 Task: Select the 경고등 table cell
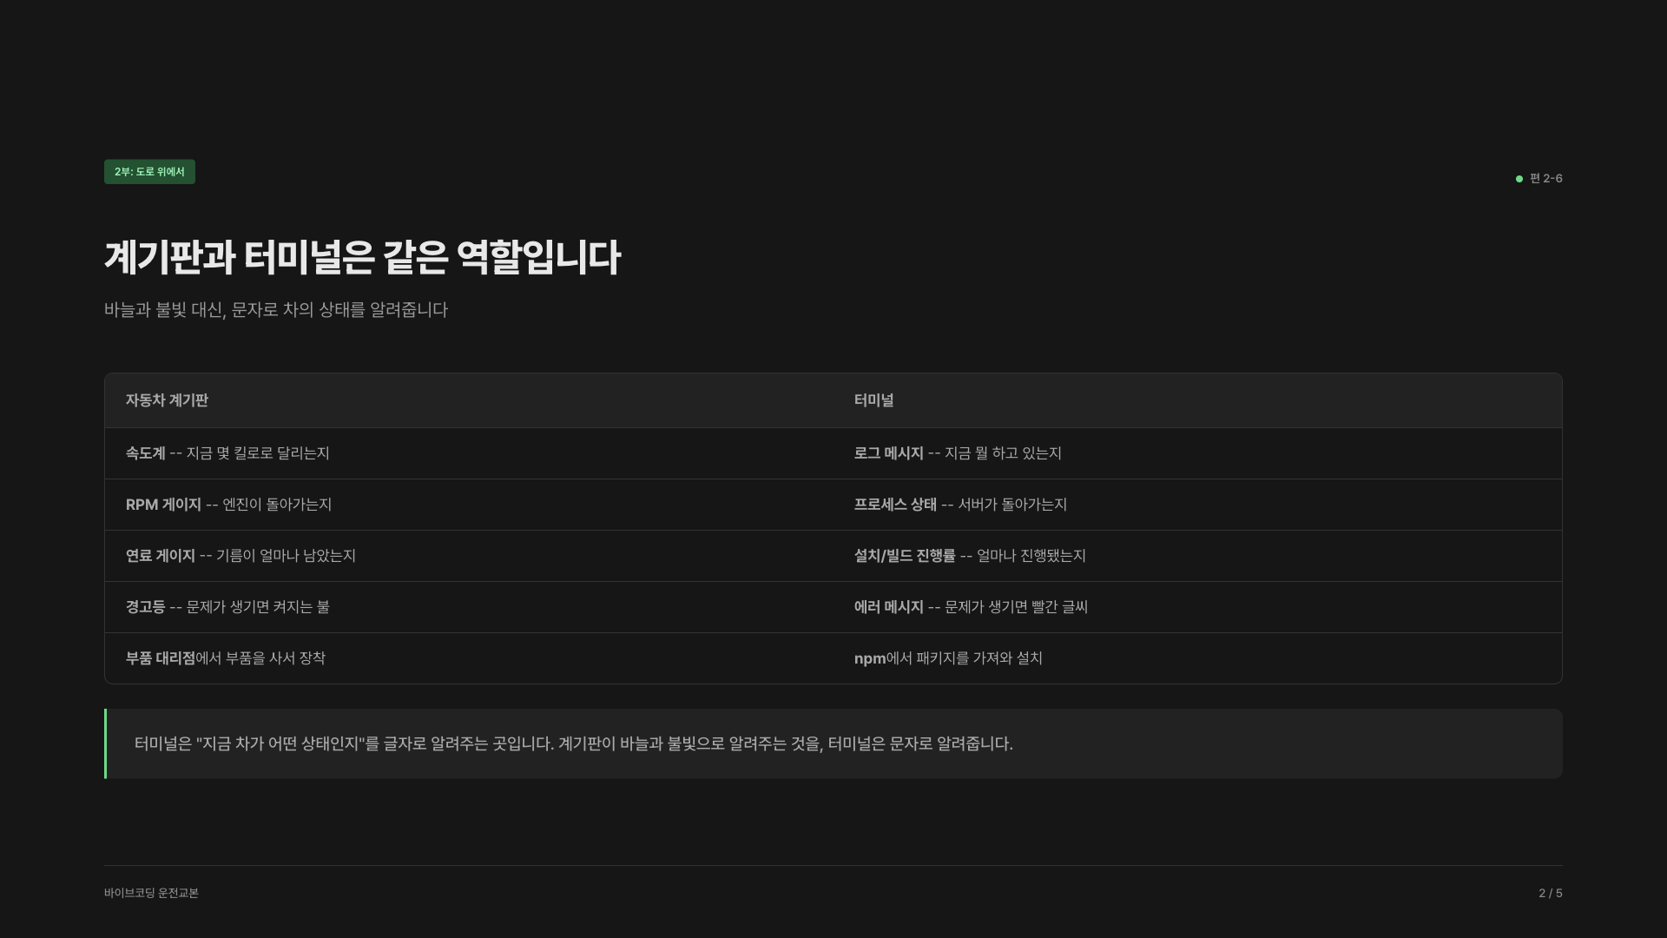coord(227,607)
